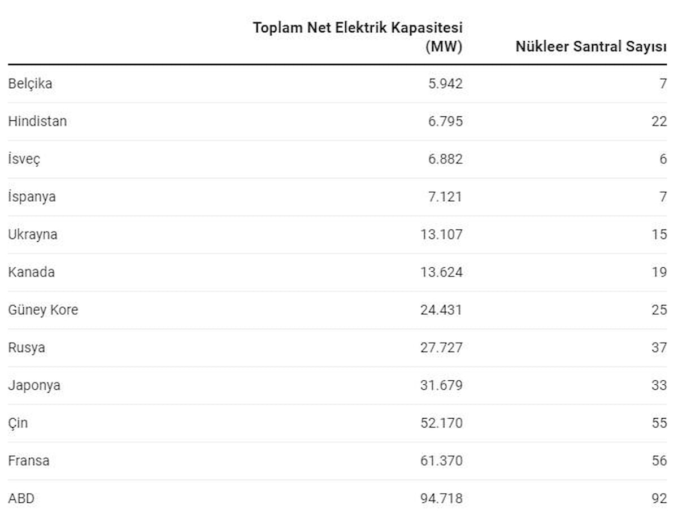
Task: Click the Kanada country name
Action: coord(32,272)
